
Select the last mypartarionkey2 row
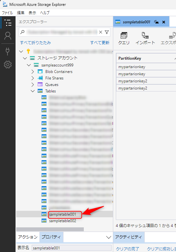(x=146, y=88)
